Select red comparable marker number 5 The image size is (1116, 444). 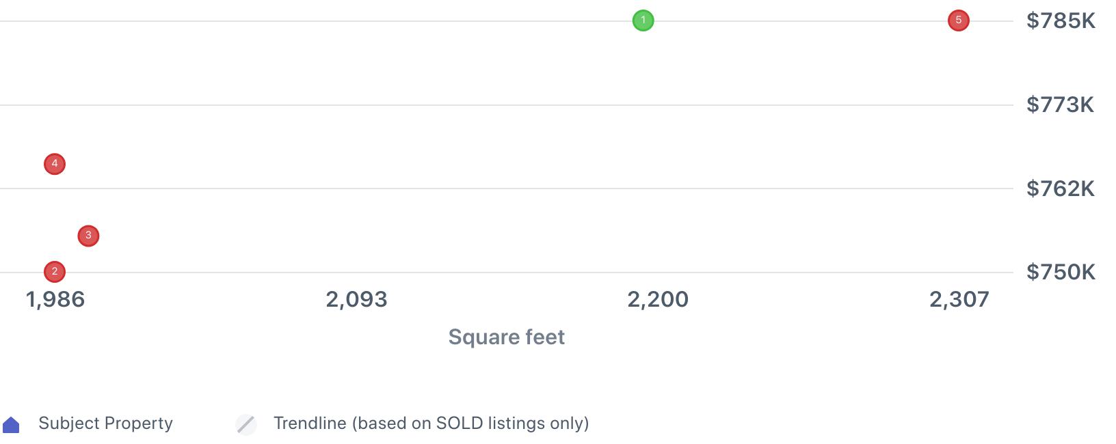[958, 20]
